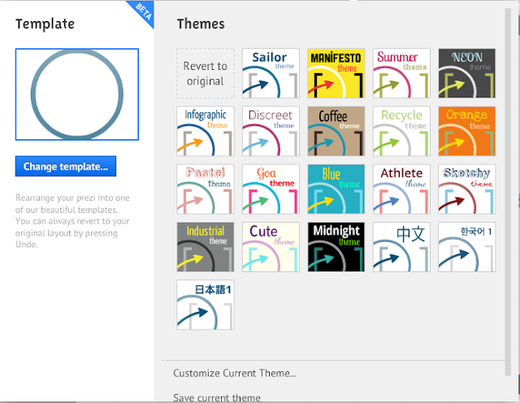
Task: Select the Midnight theme
Action: [336, 247]
